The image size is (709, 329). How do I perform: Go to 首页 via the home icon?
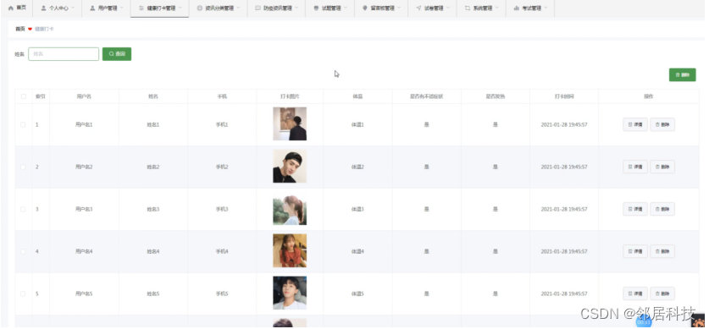point(11,8)
